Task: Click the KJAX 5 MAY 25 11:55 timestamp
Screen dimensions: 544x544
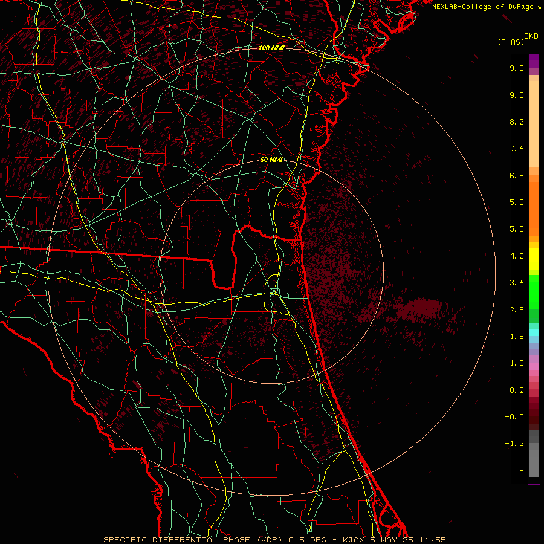Action: coord(394,540)
